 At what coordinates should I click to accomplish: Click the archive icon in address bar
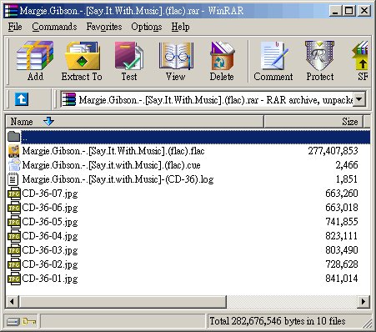pyautogui.click(x=68, y=99)
